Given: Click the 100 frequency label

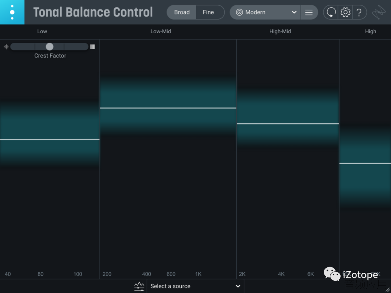Looking at the screenshot, I should coord(78,274).
